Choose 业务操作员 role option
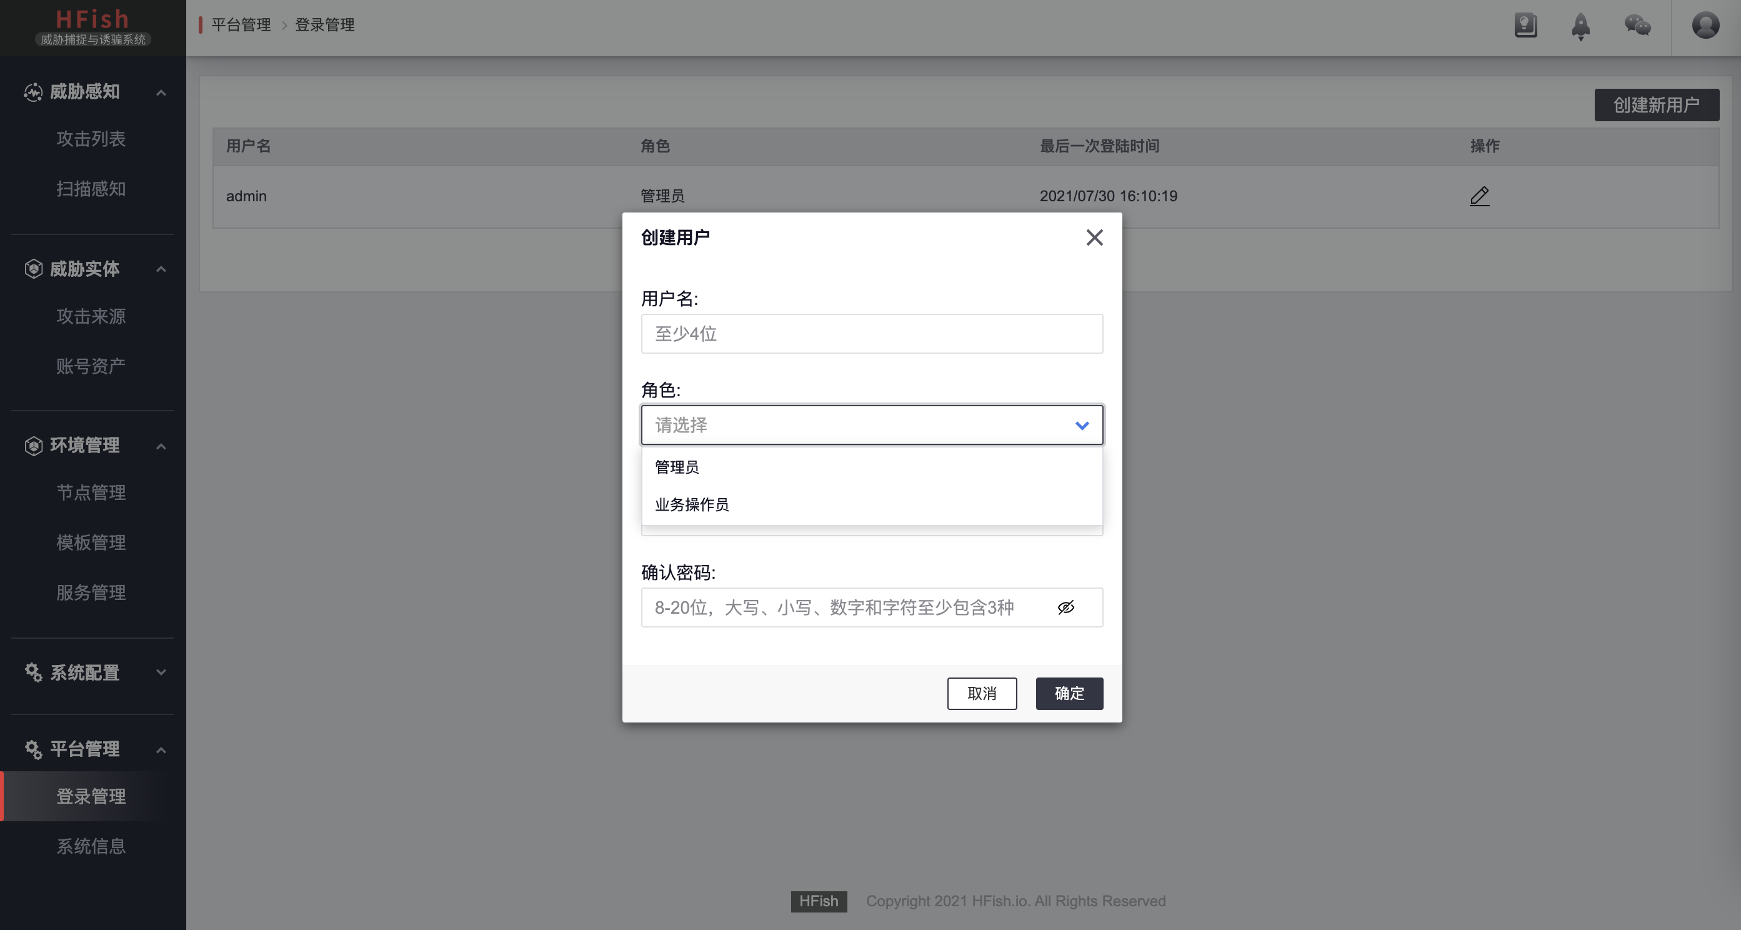The height and width of the screenshot is (930, 1741). pos(691,505)
